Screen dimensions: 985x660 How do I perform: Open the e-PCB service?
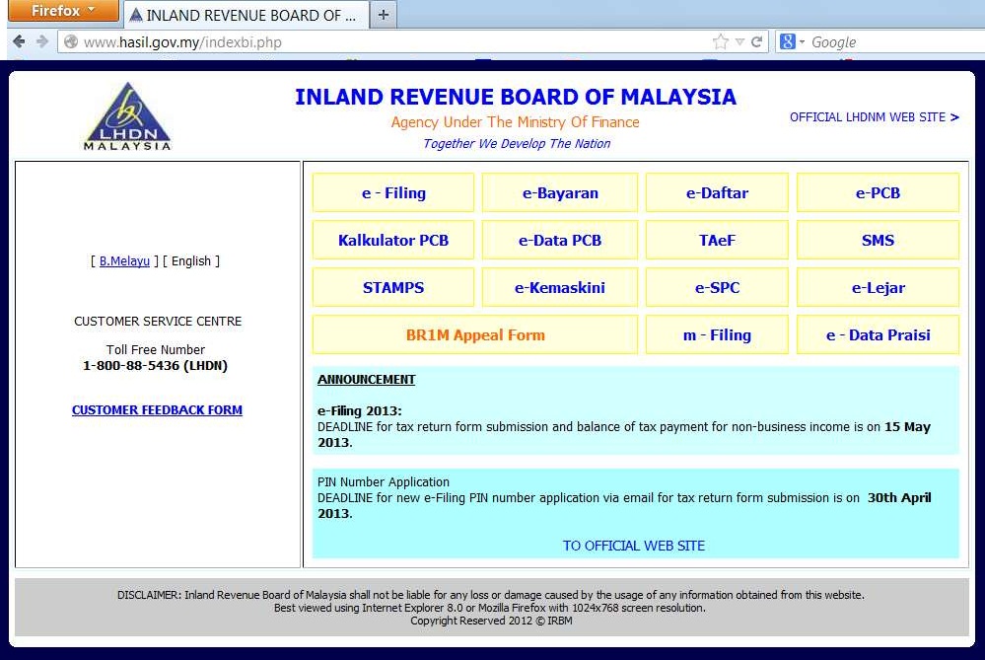click(x=878, y=193)
